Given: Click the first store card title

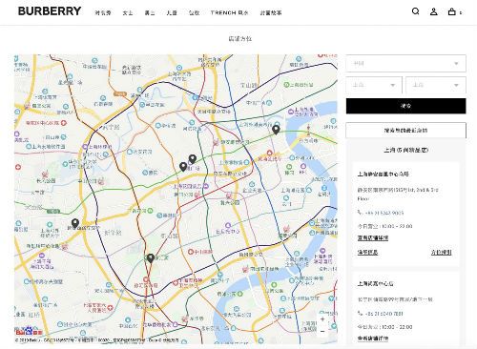Looking at the screenshot, I should pyautogui.click(x=383, y=174).
